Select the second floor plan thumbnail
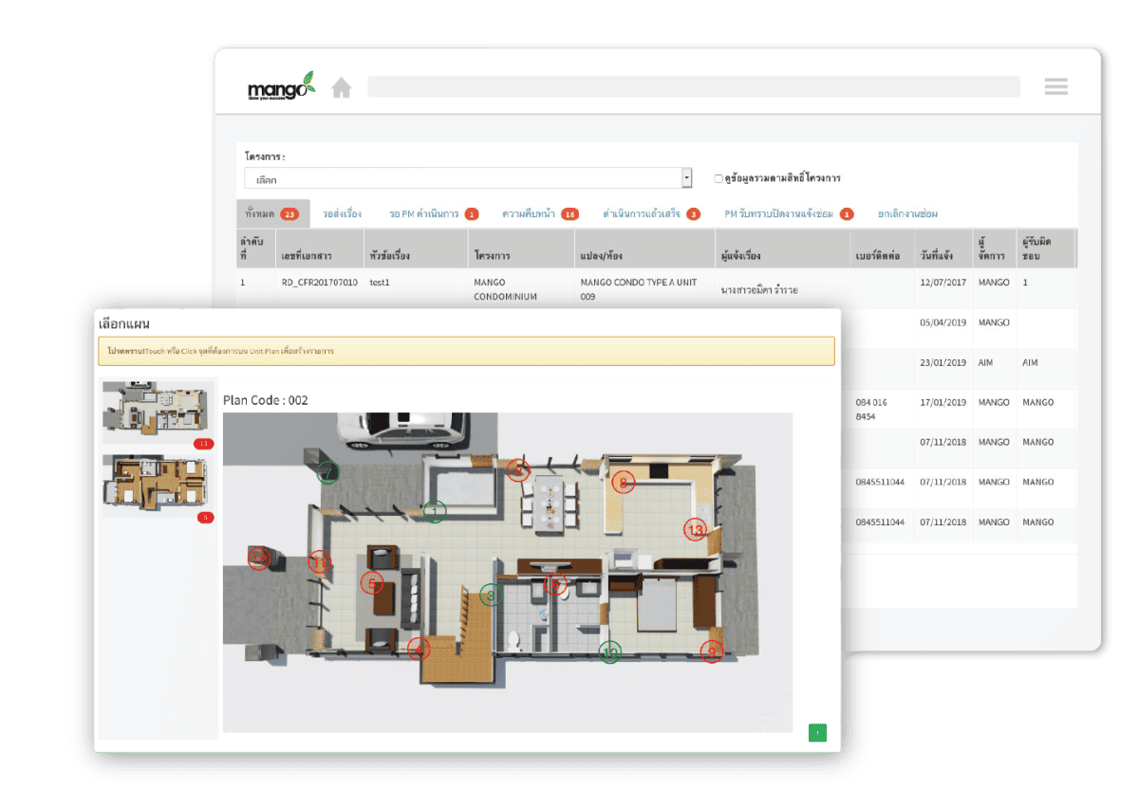The width and height of the screenshot is (1138, 807). (x=158, y=483)
